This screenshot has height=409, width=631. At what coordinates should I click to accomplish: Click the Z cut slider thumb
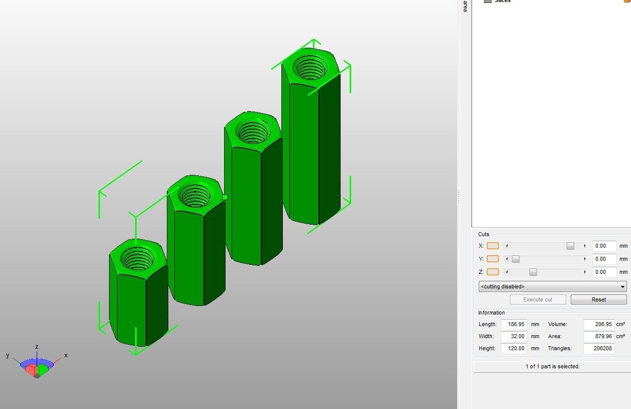tap(533, 272)
